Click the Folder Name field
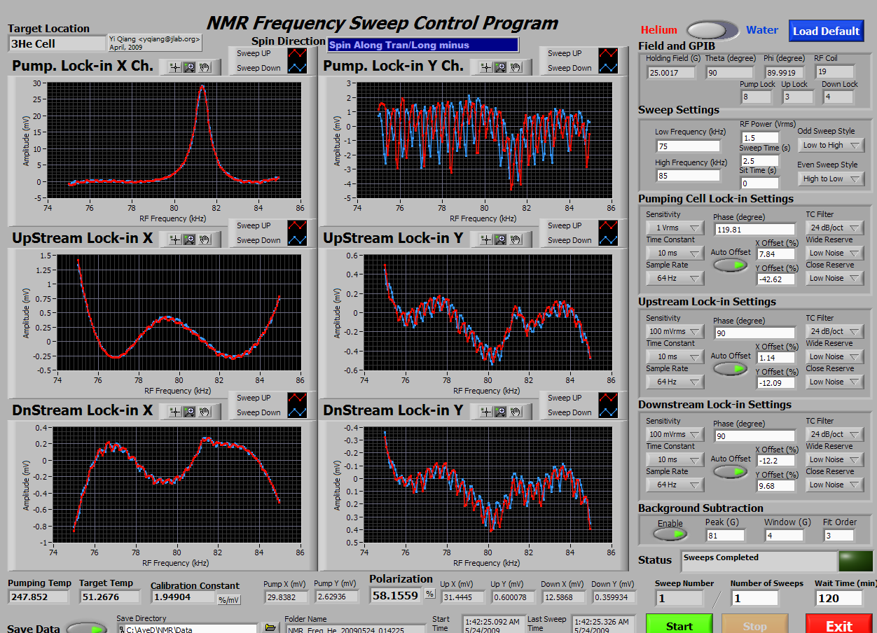The width and height of the screenshot is (877, 633). tap(355, 628)
